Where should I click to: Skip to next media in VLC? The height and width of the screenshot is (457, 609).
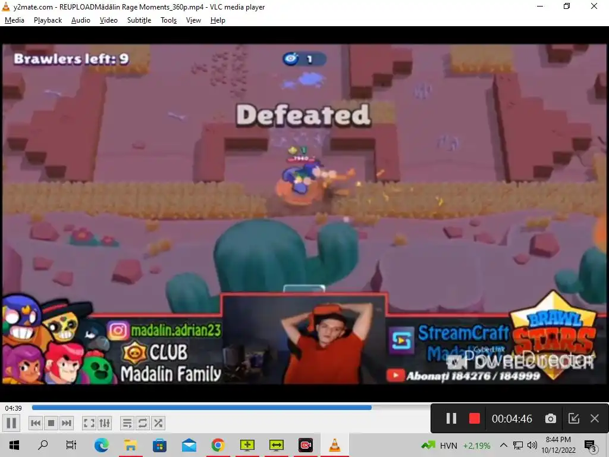pos(67,423)
